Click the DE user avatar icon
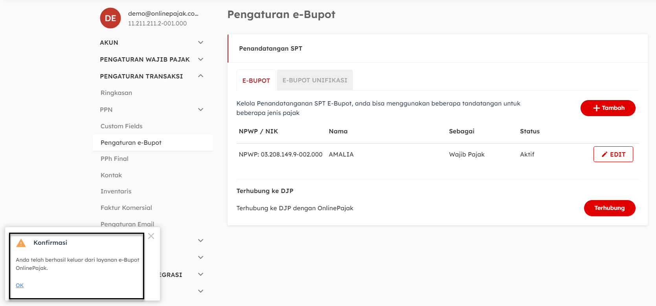The width and height of the screenshot is (656, 306). pyautogui.click(x=110, y=18)
